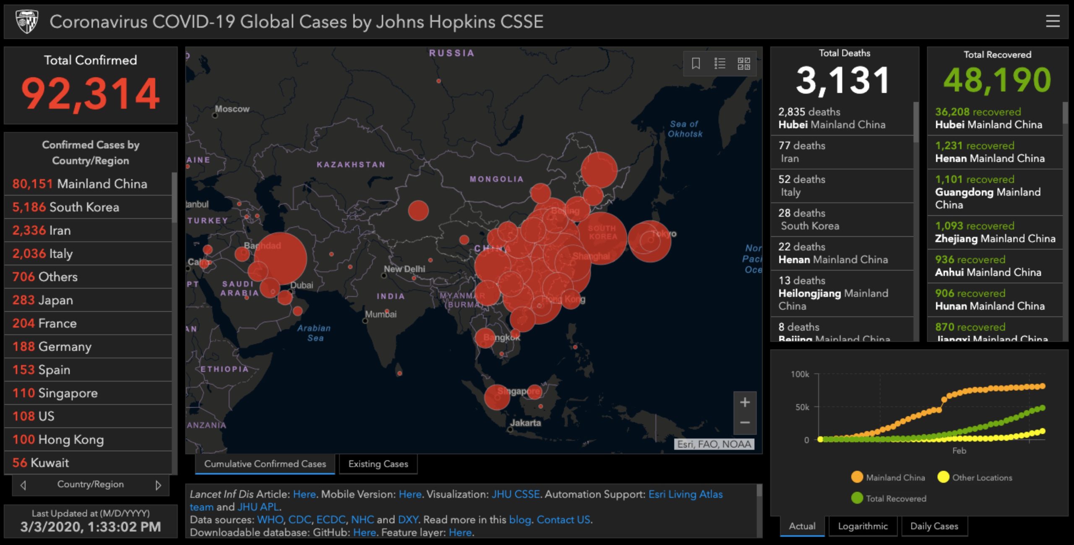This screenshot has width=1074, height=545.
Task: Click the 36,208 recovered Hubei entry
Action: click(x=995, y=118)
